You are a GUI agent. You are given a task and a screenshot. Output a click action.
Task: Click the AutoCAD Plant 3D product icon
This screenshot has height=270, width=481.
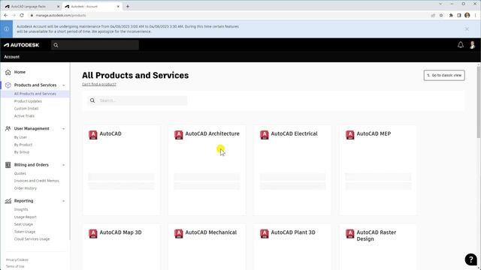tap(264, 233)
